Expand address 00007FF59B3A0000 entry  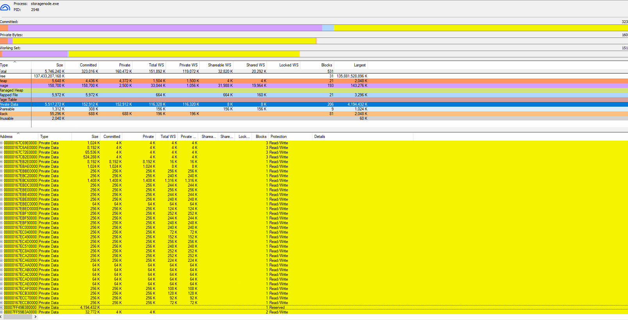(2, 312)
